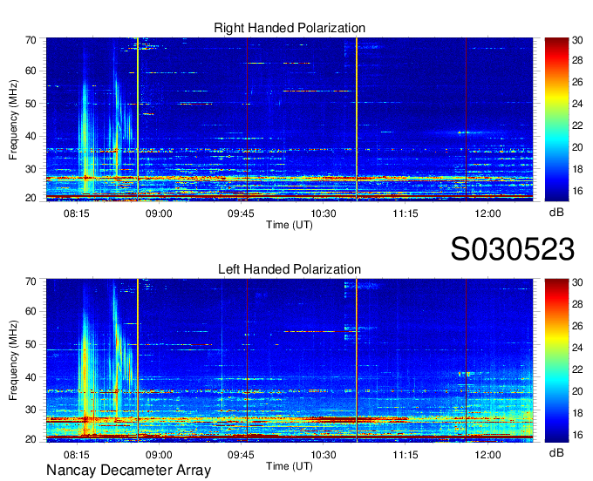Click the 20 MHz tick label on the top plot
Image resolution: width=593 pixels, height=481 pixels.
31,198
